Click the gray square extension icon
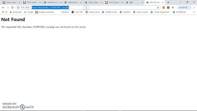Screen dimensions: 197x111 click(168, 7)
